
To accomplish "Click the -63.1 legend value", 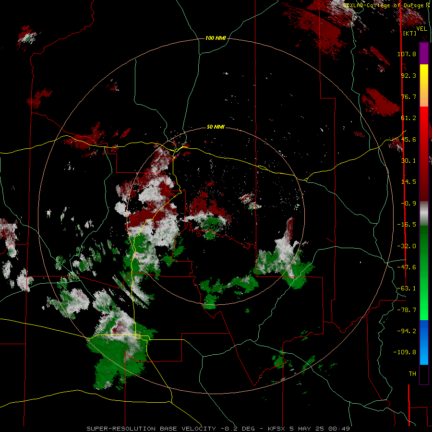I will pyautogui.click(x=407, y=288).
